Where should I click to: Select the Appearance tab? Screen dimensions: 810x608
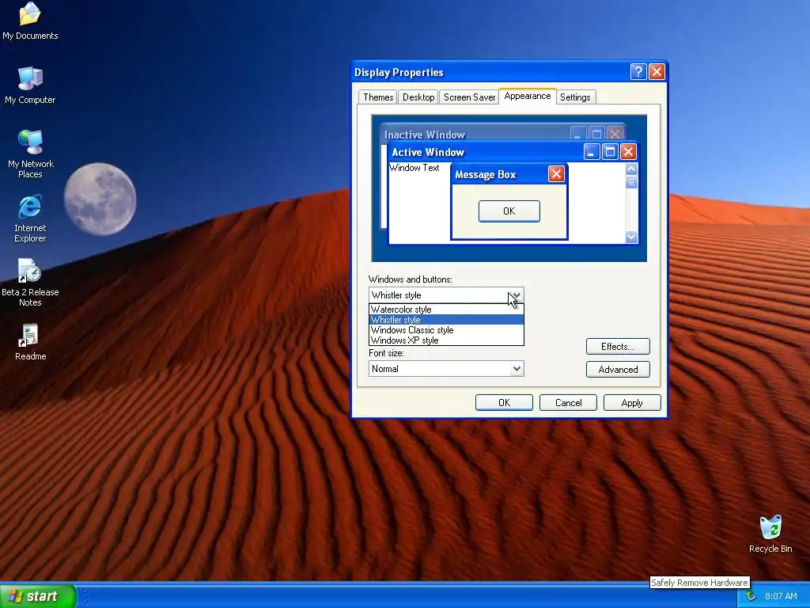tap(528, 96)
